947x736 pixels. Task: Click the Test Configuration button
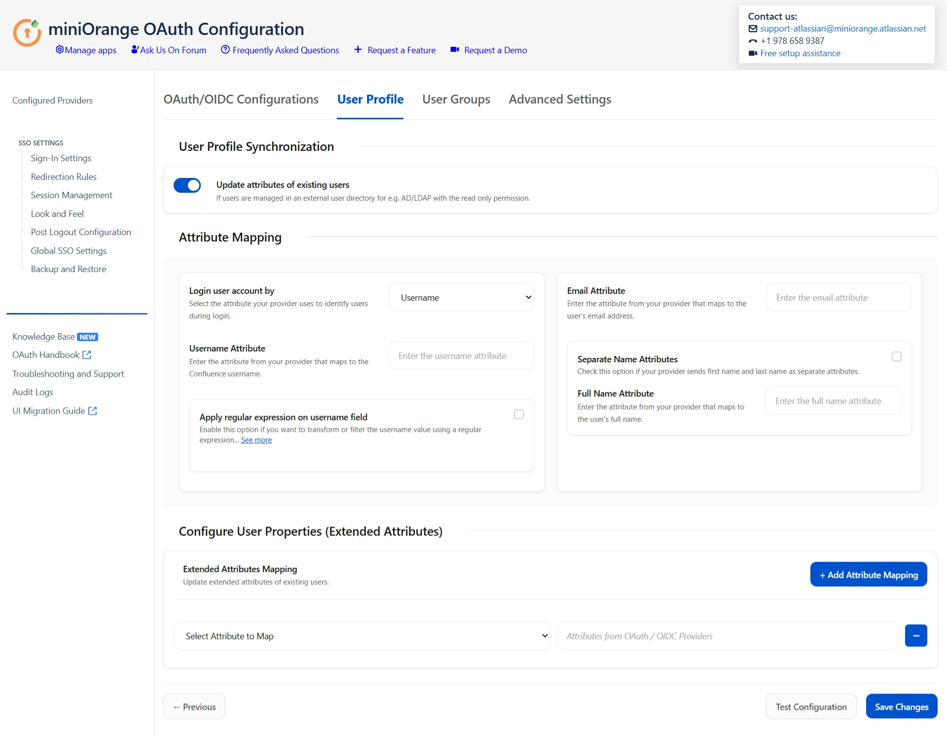(811, 706)
